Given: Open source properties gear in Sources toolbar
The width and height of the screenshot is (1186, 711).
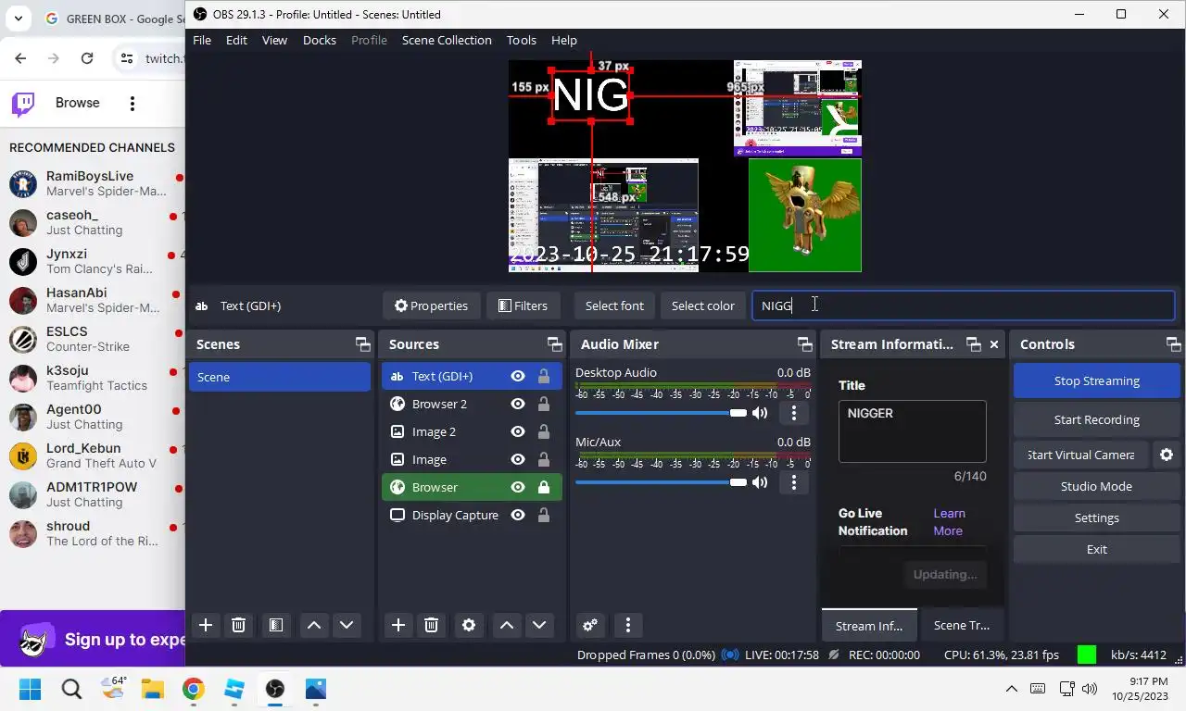Looking at the screenshot, I should [x=469, y=625].
